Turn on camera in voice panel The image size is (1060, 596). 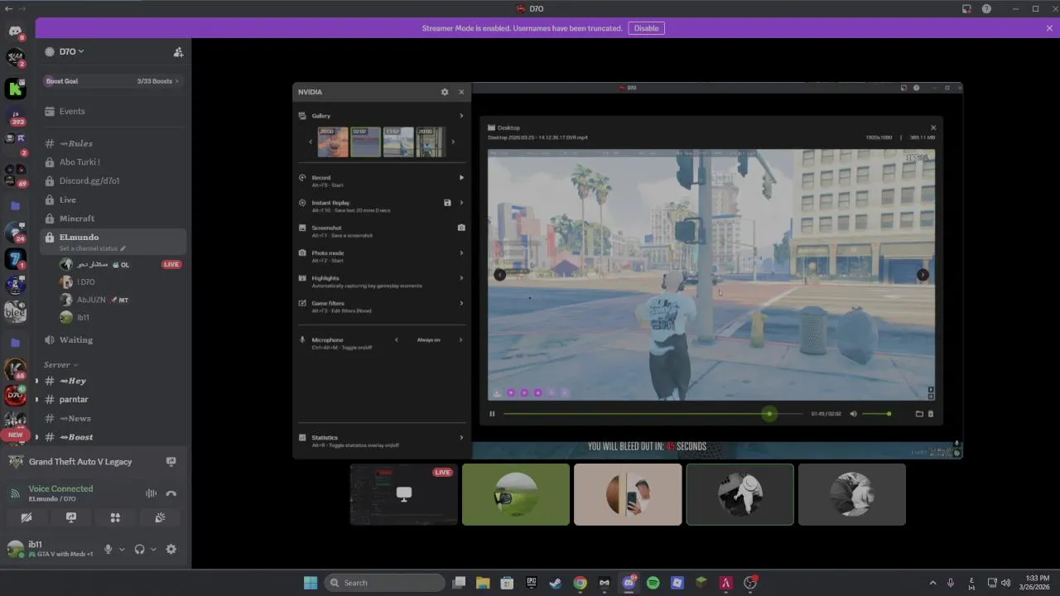point(26,517)
